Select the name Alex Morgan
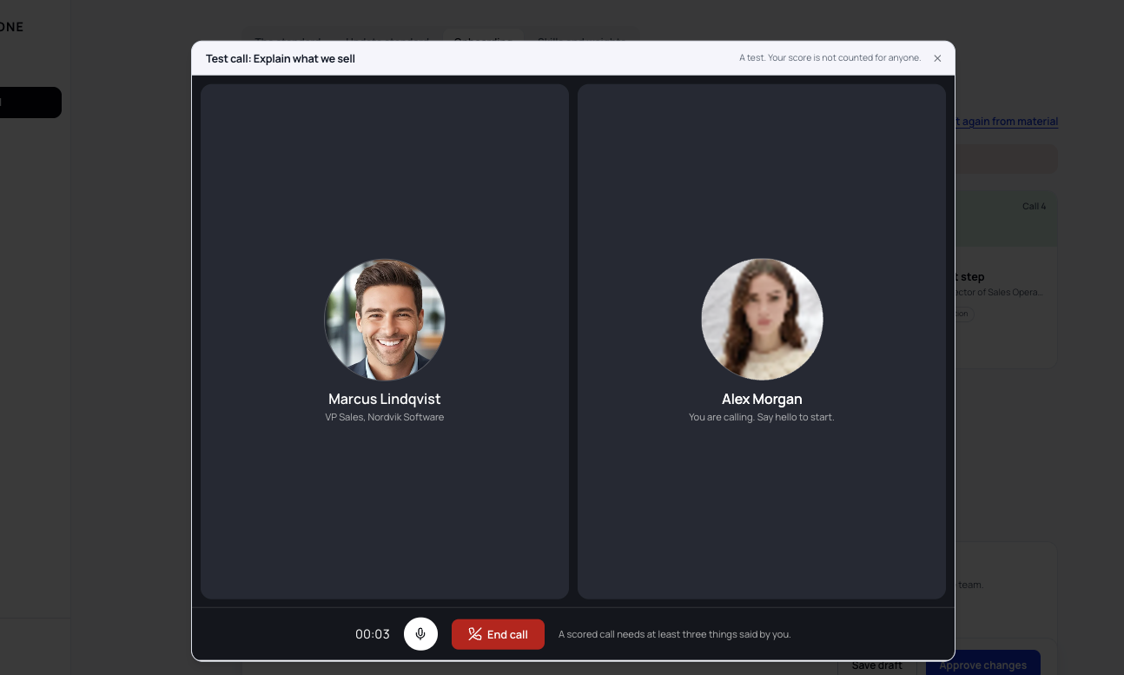1124x675 pixels. pyautogui.click(x=762, y=399)
